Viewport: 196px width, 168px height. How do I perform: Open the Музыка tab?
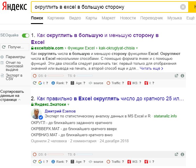175,18
